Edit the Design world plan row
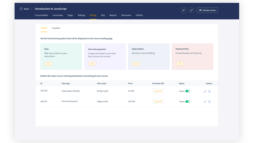Viewport: 254px width, 143px height. 205,92
